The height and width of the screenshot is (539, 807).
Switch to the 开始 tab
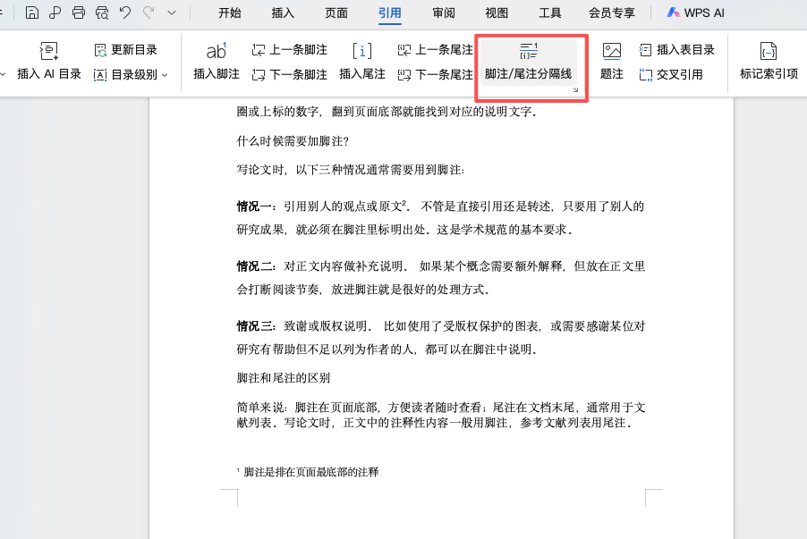[x=230, y=13]
